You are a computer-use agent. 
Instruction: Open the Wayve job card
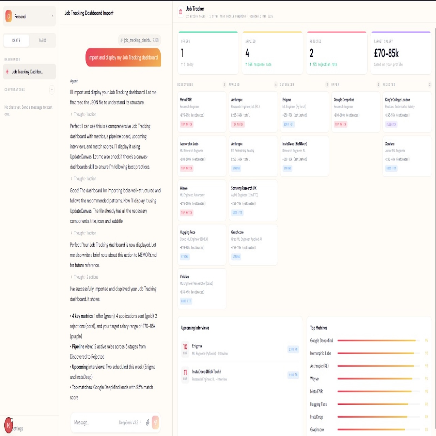[202, 200]
